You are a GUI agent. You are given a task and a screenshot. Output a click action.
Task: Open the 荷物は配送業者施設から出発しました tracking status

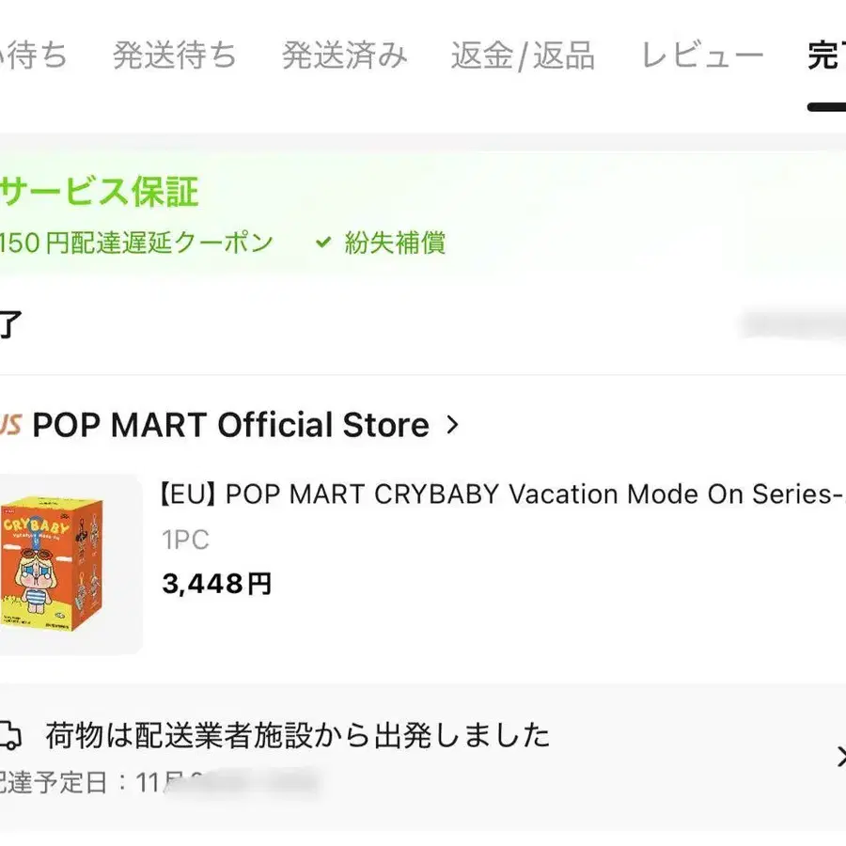(297, 735)
